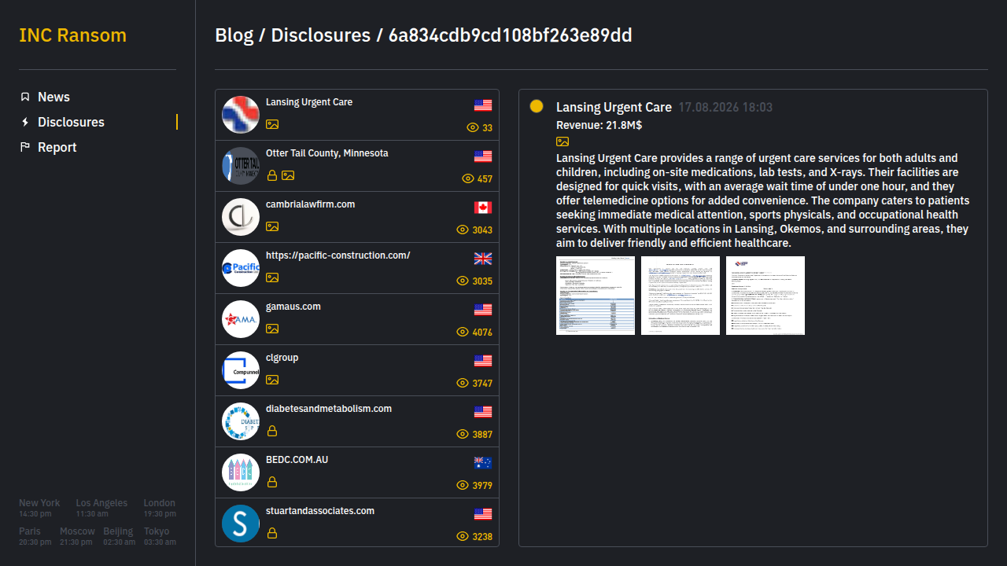Click the clgroup Compunnel logo
Viewport: 1007px width, 566px height.
click(241, 370)
